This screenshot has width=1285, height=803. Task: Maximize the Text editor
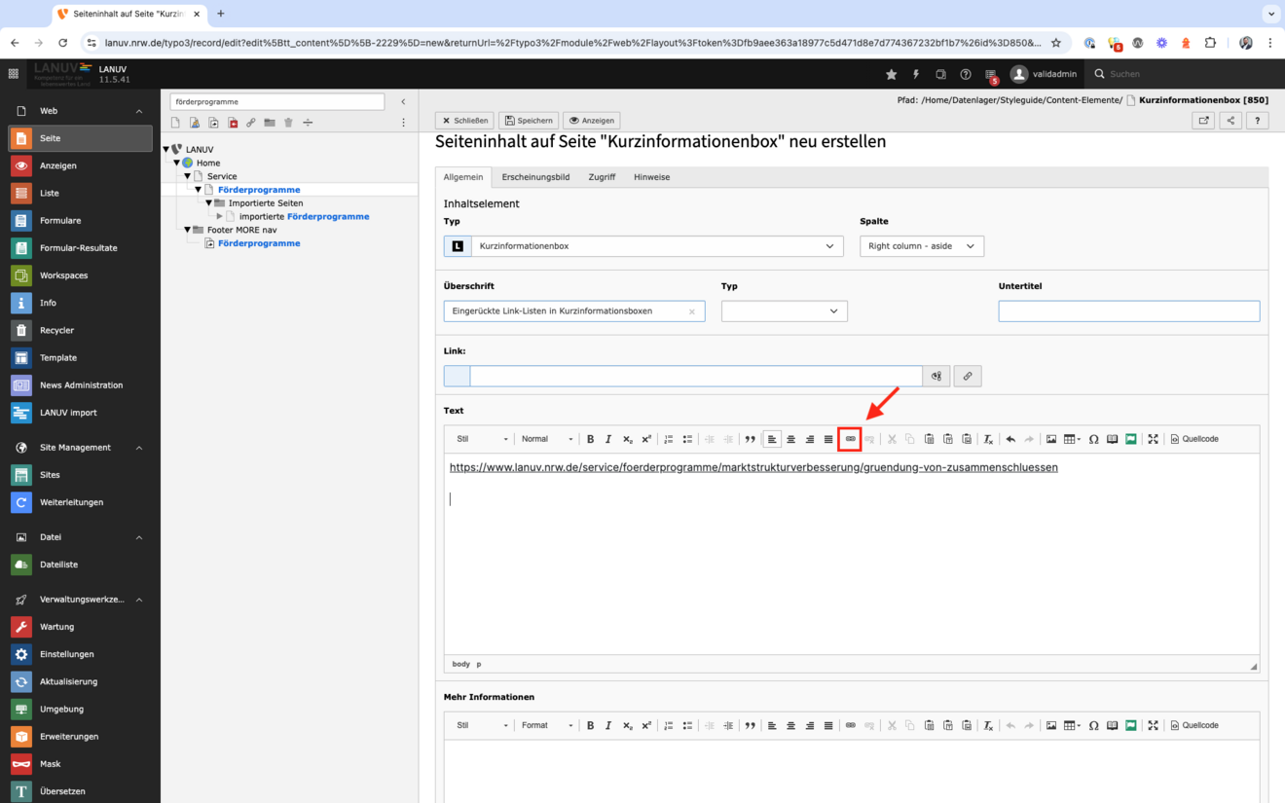pos(1153,439)
